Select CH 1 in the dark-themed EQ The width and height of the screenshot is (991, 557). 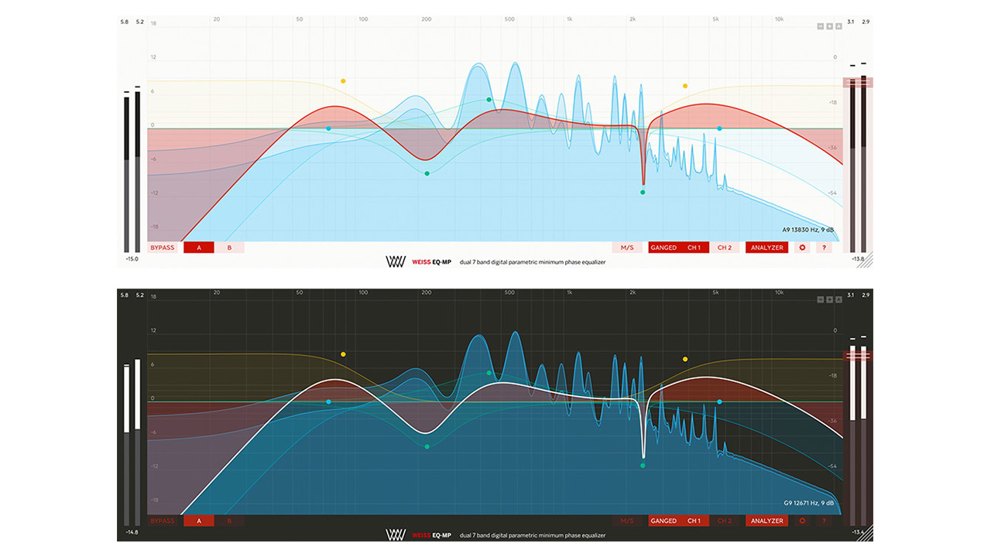click(x=694, y=521)
